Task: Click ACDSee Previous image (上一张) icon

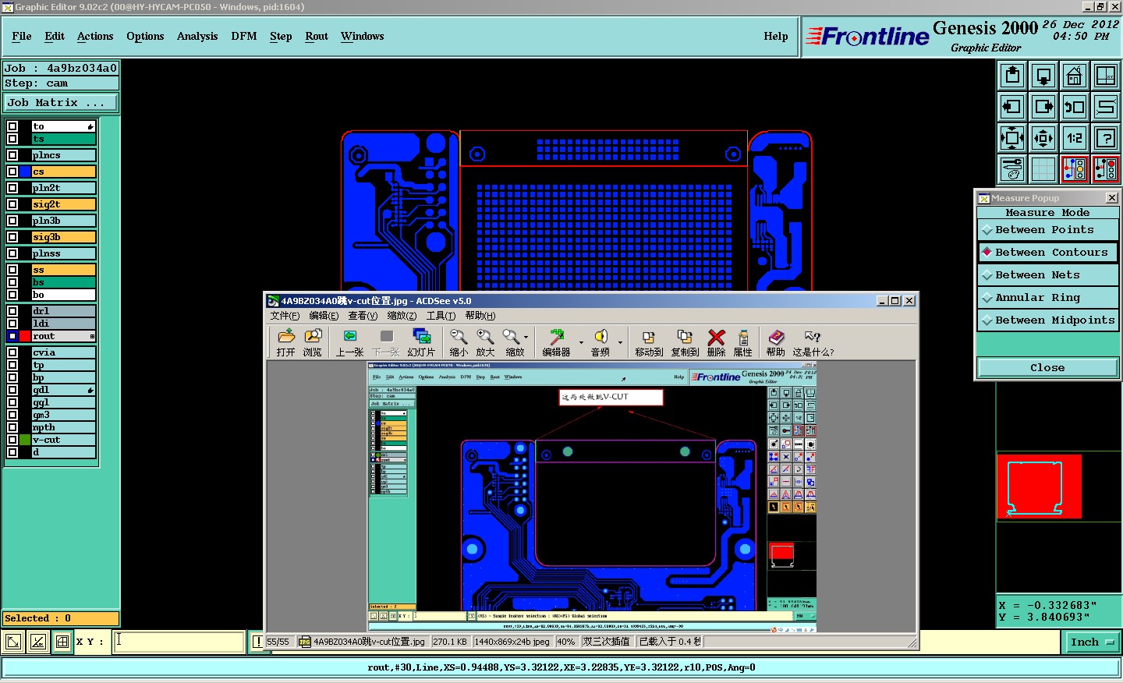Action: point(350,342)
